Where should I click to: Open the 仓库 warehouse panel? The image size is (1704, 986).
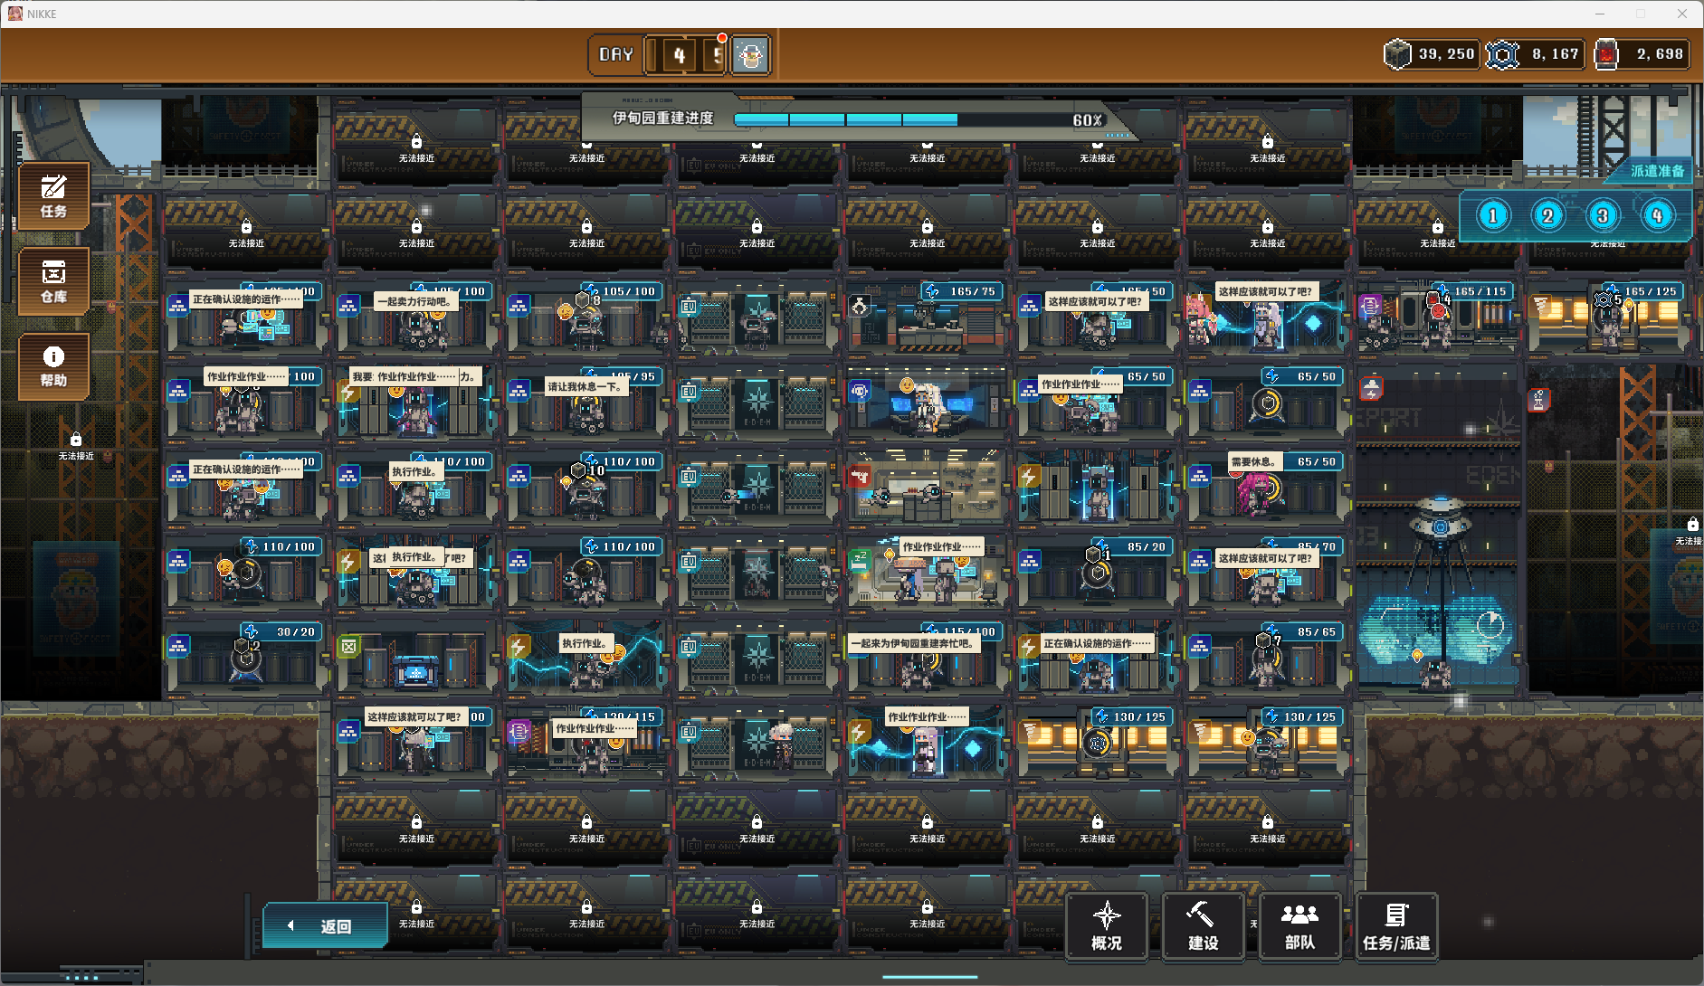(53, 281)
